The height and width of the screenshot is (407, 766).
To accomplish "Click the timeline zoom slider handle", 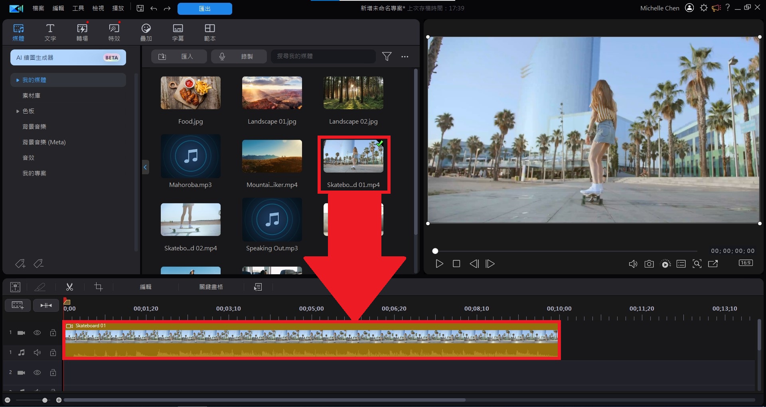I will click(45, 400).
